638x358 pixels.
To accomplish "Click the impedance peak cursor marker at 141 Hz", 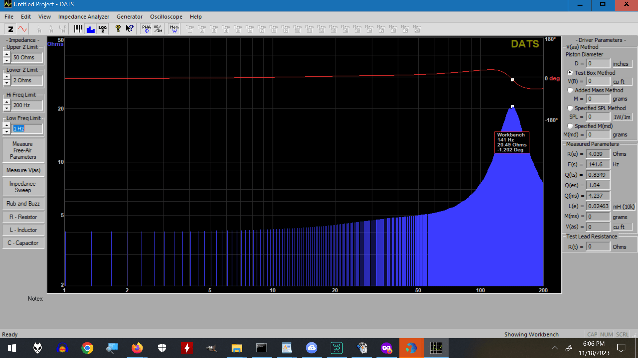I will click(512, 107).
